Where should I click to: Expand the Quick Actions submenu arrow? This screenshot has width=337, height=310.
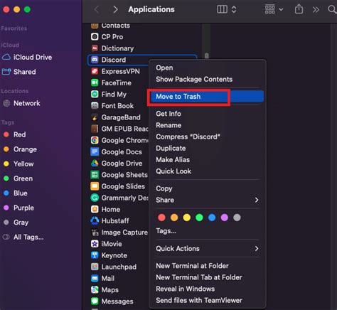click(x=257, y=248)
